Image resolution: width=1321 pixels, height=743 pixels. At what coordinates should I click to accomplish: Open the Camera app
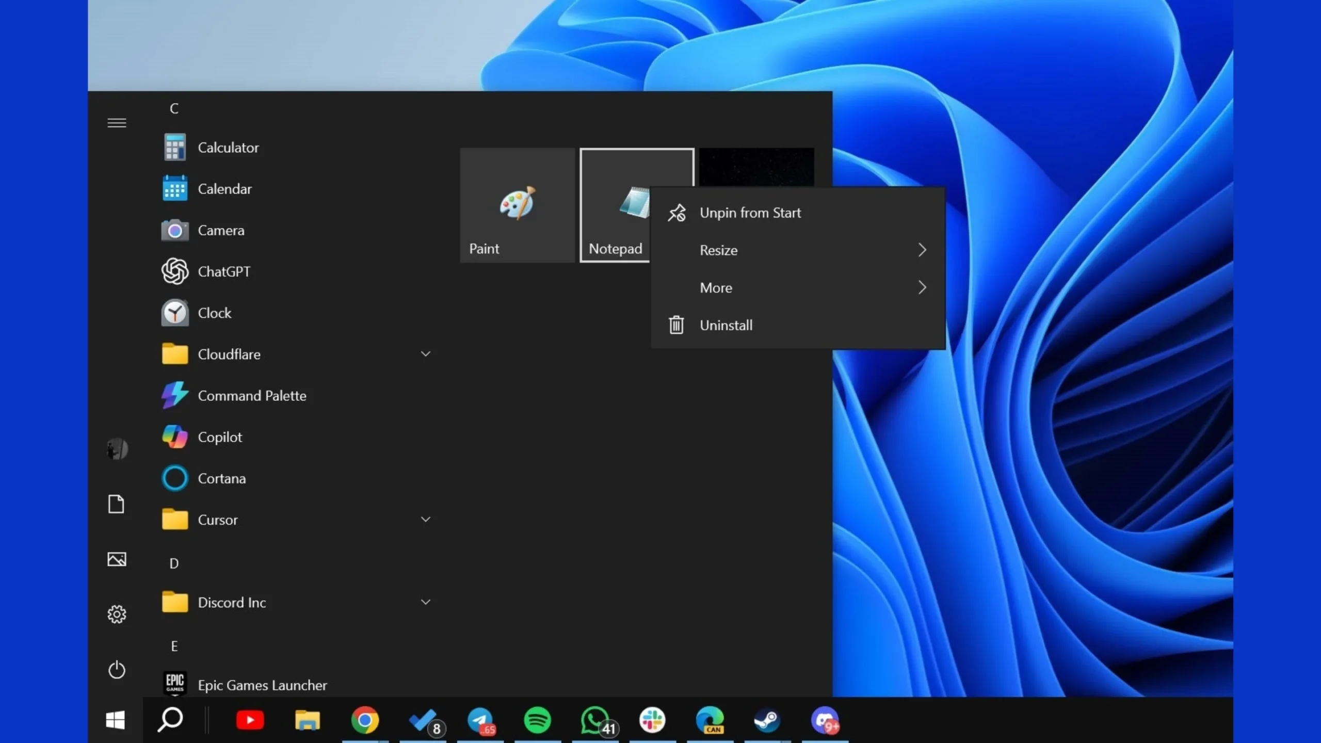(297, 230)
